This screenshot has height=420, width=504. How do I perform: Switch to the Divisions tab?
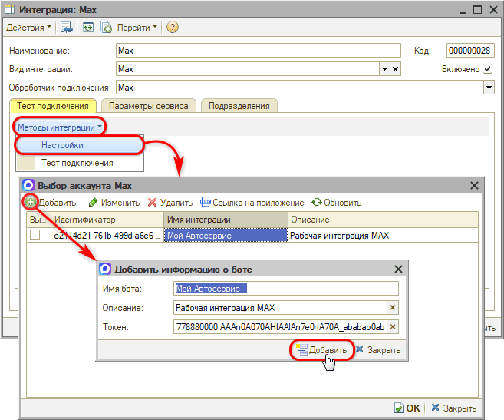[x=240, y=106]
